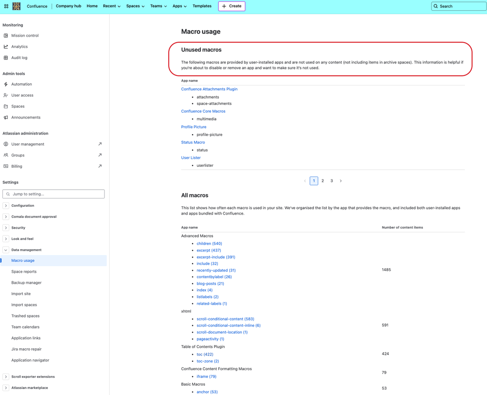Select Import site in sidebar
The height and width of the screenshot is (395, 487).
tap(21, 294)
